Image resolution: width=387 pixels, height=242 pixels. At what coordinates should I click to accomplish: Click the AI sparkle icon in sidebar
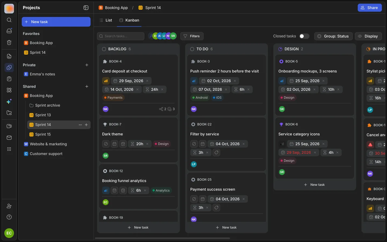9,102
